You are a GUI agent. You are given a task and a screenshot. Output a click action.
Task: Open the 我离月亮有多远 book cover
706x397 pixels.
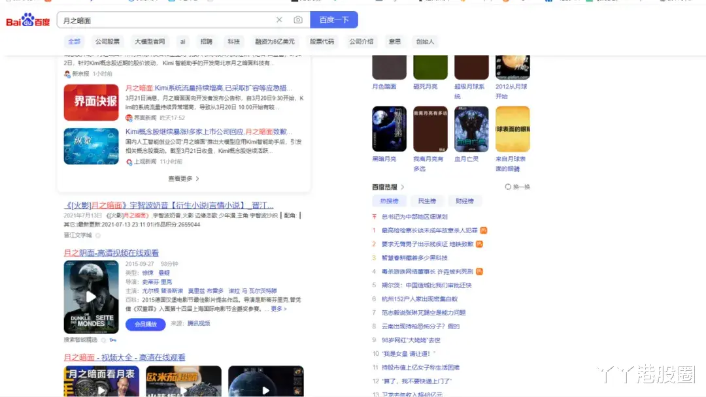coord(430,129)
